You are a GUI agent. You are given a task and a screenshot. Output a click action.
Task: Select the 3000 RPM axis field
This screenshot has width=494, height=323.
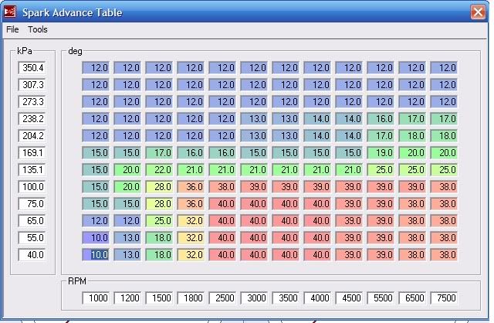(x=254, y=297)
